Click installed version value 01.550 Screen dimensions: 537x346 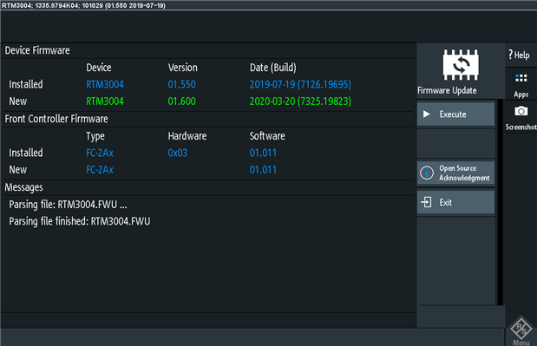[x=181, y=84]
